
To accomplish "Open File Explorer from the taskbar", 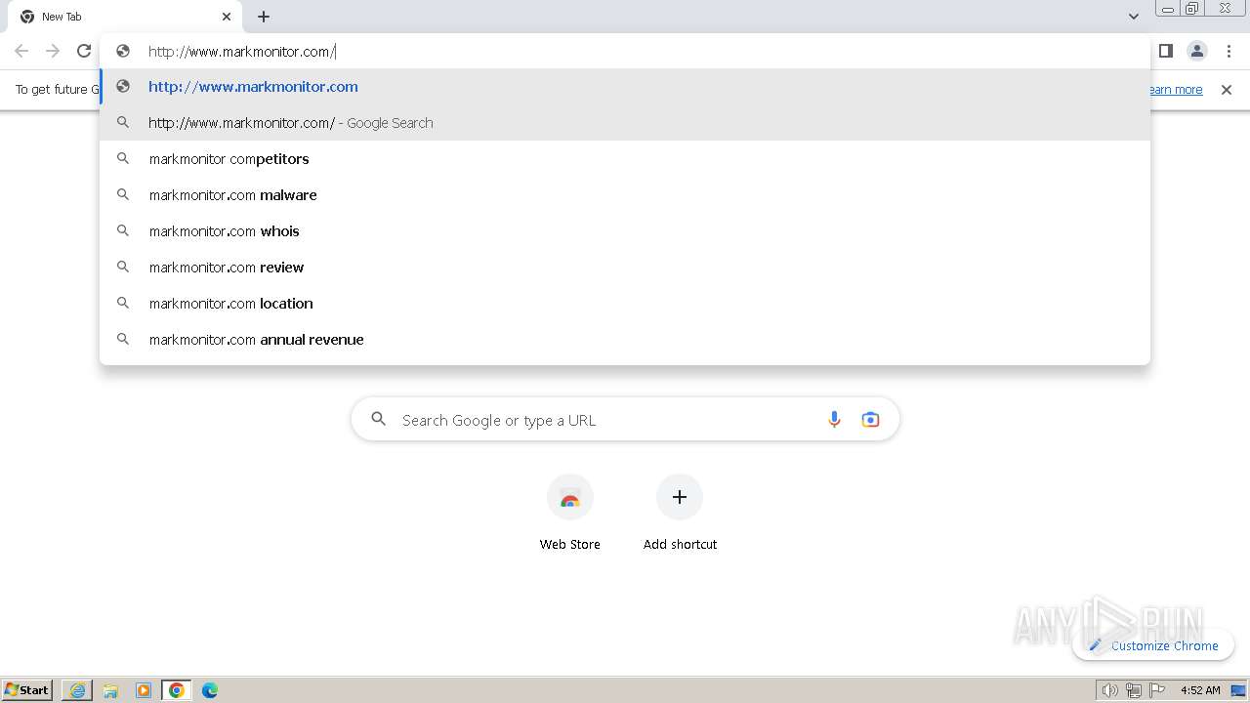I will point(110,690).
